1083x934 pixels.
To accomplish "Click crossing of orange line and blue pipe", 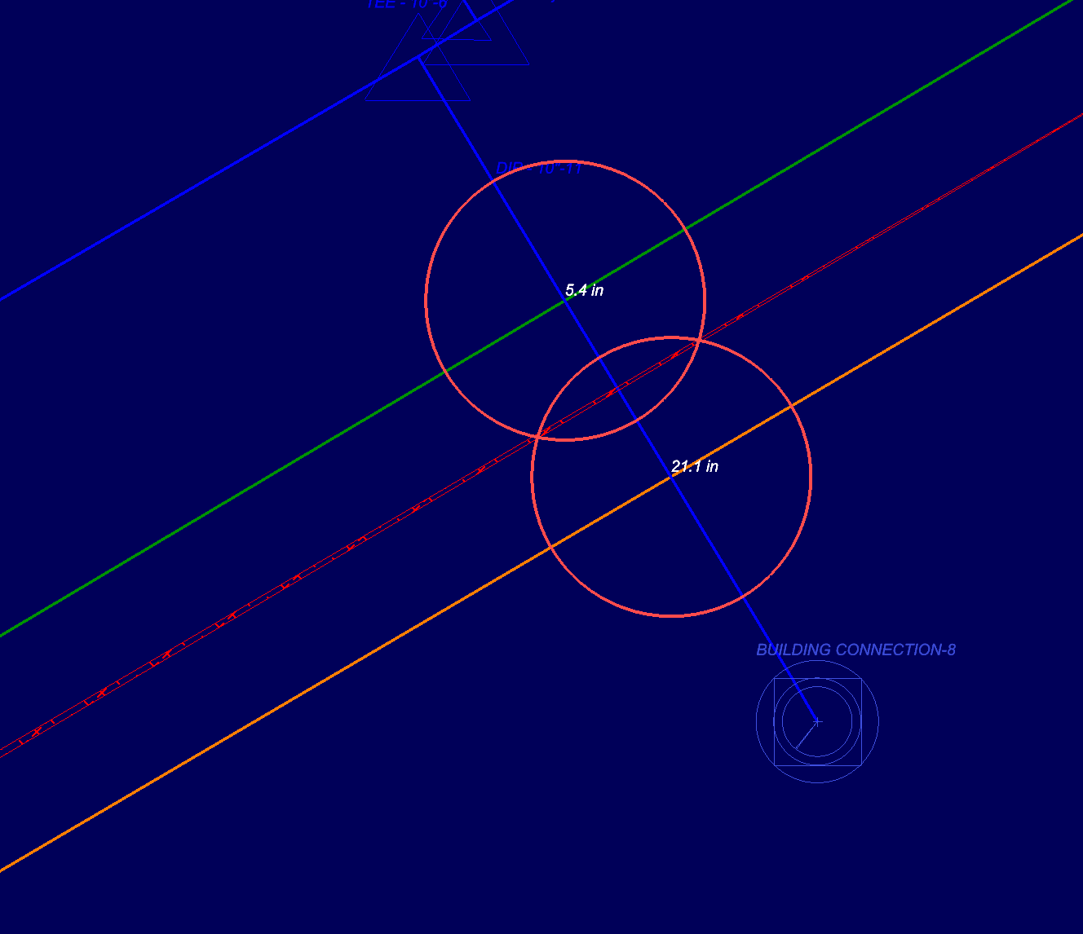I will (x=670, y=477).
